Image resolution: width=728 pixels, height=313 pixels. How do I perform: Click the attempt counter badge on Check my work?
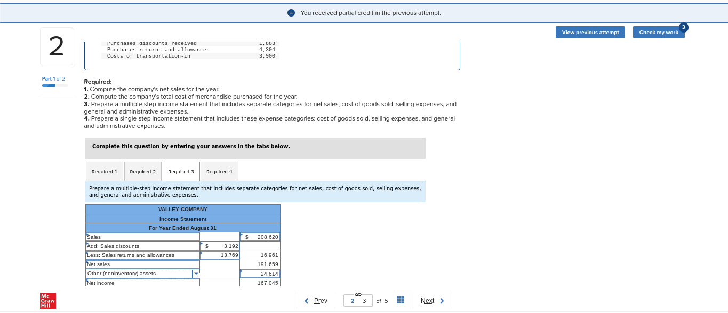pos(683,27)
